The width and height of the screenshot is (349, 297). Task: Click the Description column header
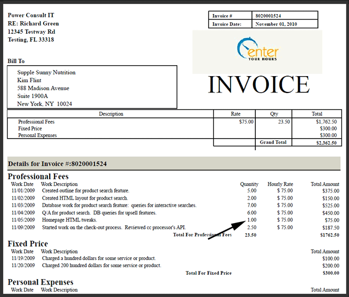111,114
